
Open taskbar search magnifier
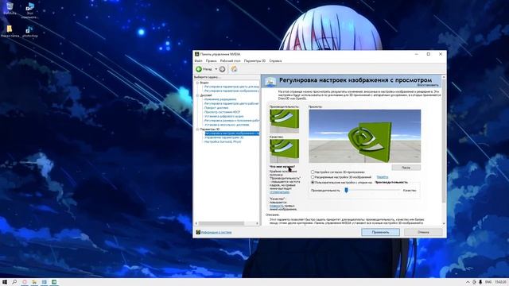[x=14, y=282]
